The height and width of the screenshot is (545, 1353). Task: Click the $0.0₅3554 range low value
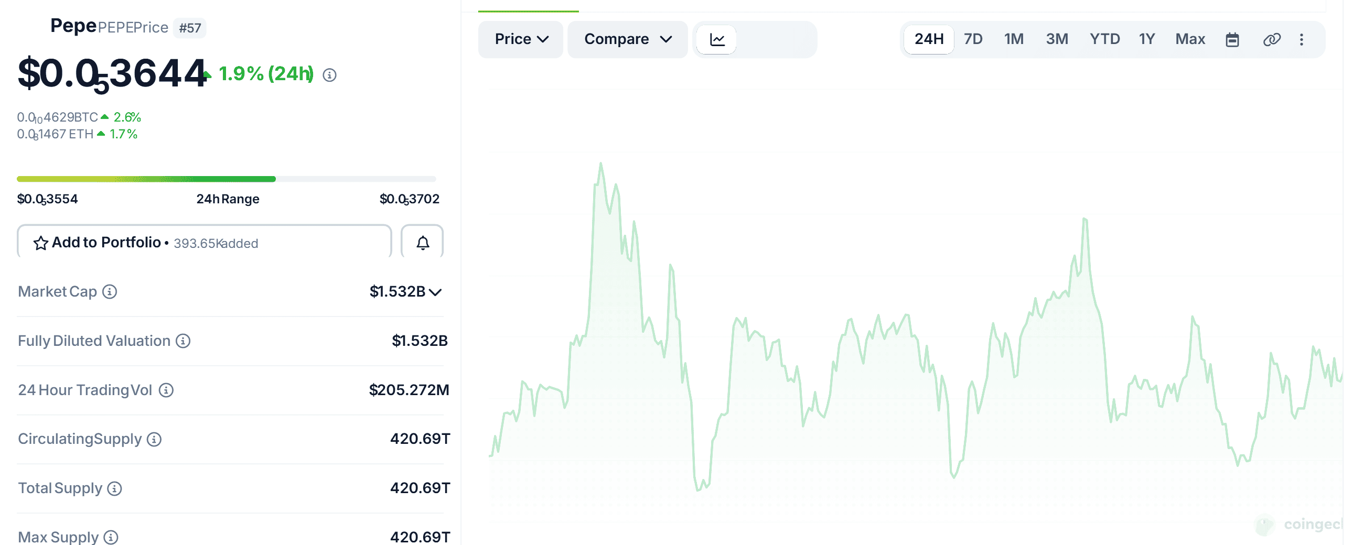(47, 200)
